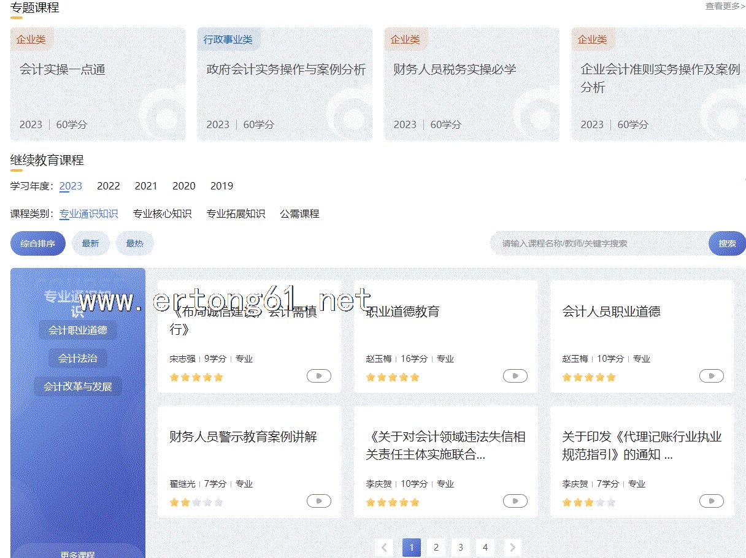Image resolution: width=746 pixels, height=558 pixels.
Task: Play the 职业道德教育 course video icon
Action: click(515, 376)
